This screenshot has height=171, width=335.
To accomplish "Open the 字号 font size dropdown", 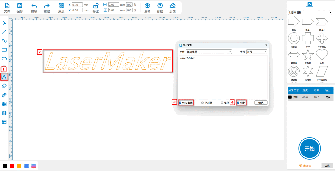I will tap(256, 52).
